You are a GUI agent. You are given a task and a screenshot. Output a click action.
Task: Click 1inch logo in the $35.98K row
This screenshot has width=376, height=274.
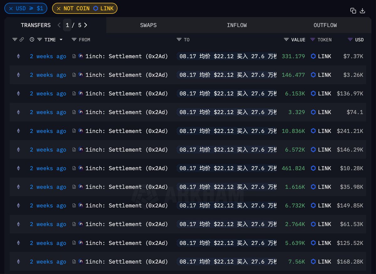81,187
